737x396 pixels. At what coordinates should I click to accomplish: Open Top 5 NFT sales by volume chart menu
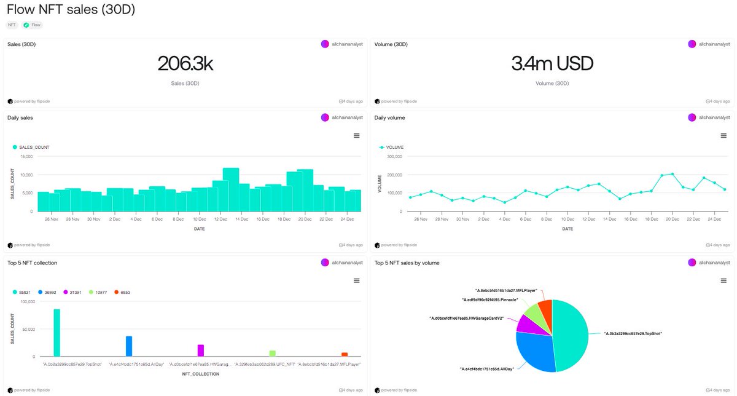pos(723,281)
